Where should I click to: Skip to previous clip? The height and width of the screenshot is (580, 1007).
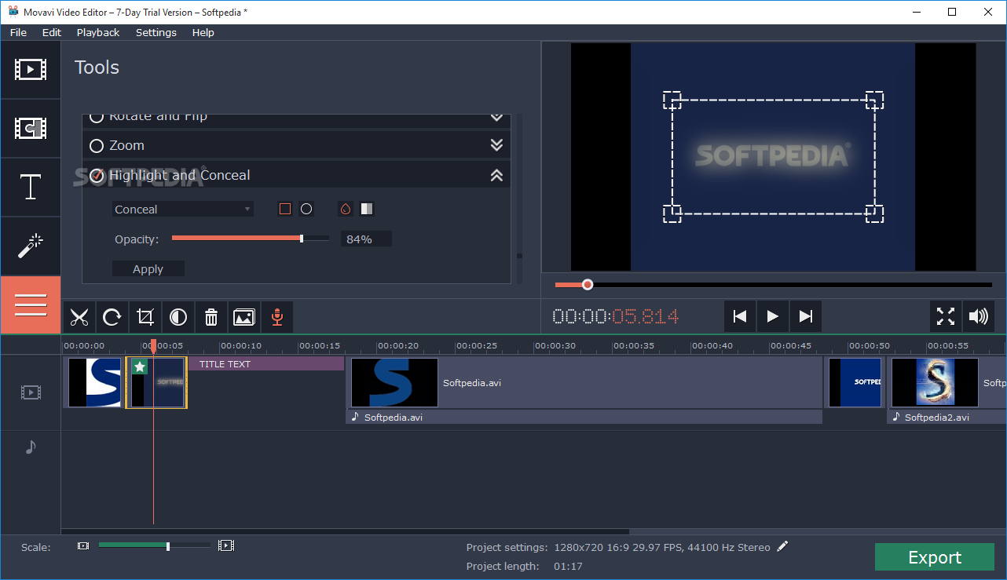(739, 316)
